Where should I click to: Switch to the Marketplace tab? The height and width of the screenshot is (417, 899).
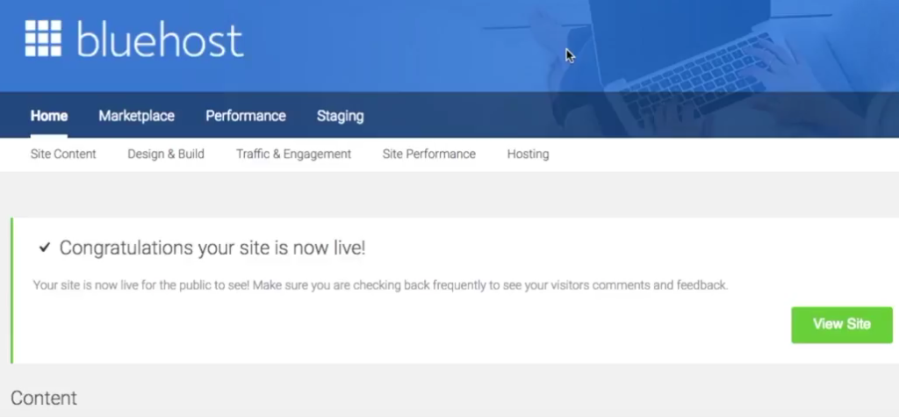click(136, 116)
